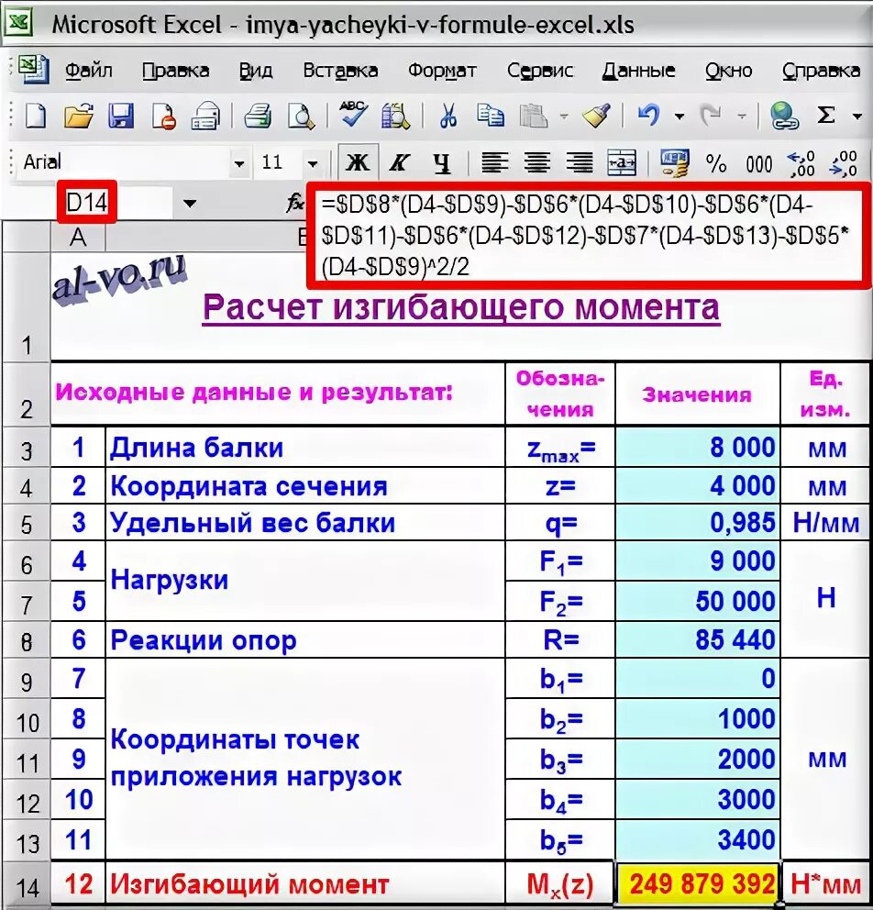The image size is (873, 910).
Task: Open the Справка menu
Action: pos(821,71)
